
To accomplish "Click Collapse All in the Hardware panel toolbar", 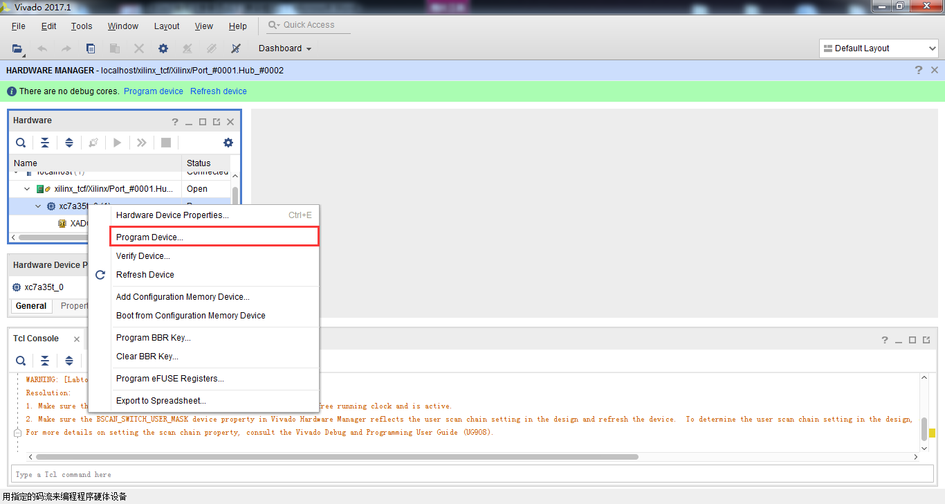I will [x=45, y=143].
